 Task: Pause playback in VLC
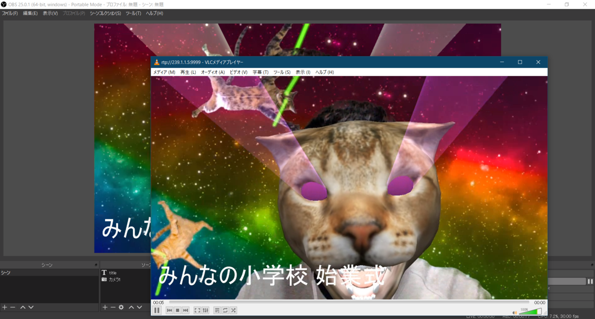tap(157, 310)
